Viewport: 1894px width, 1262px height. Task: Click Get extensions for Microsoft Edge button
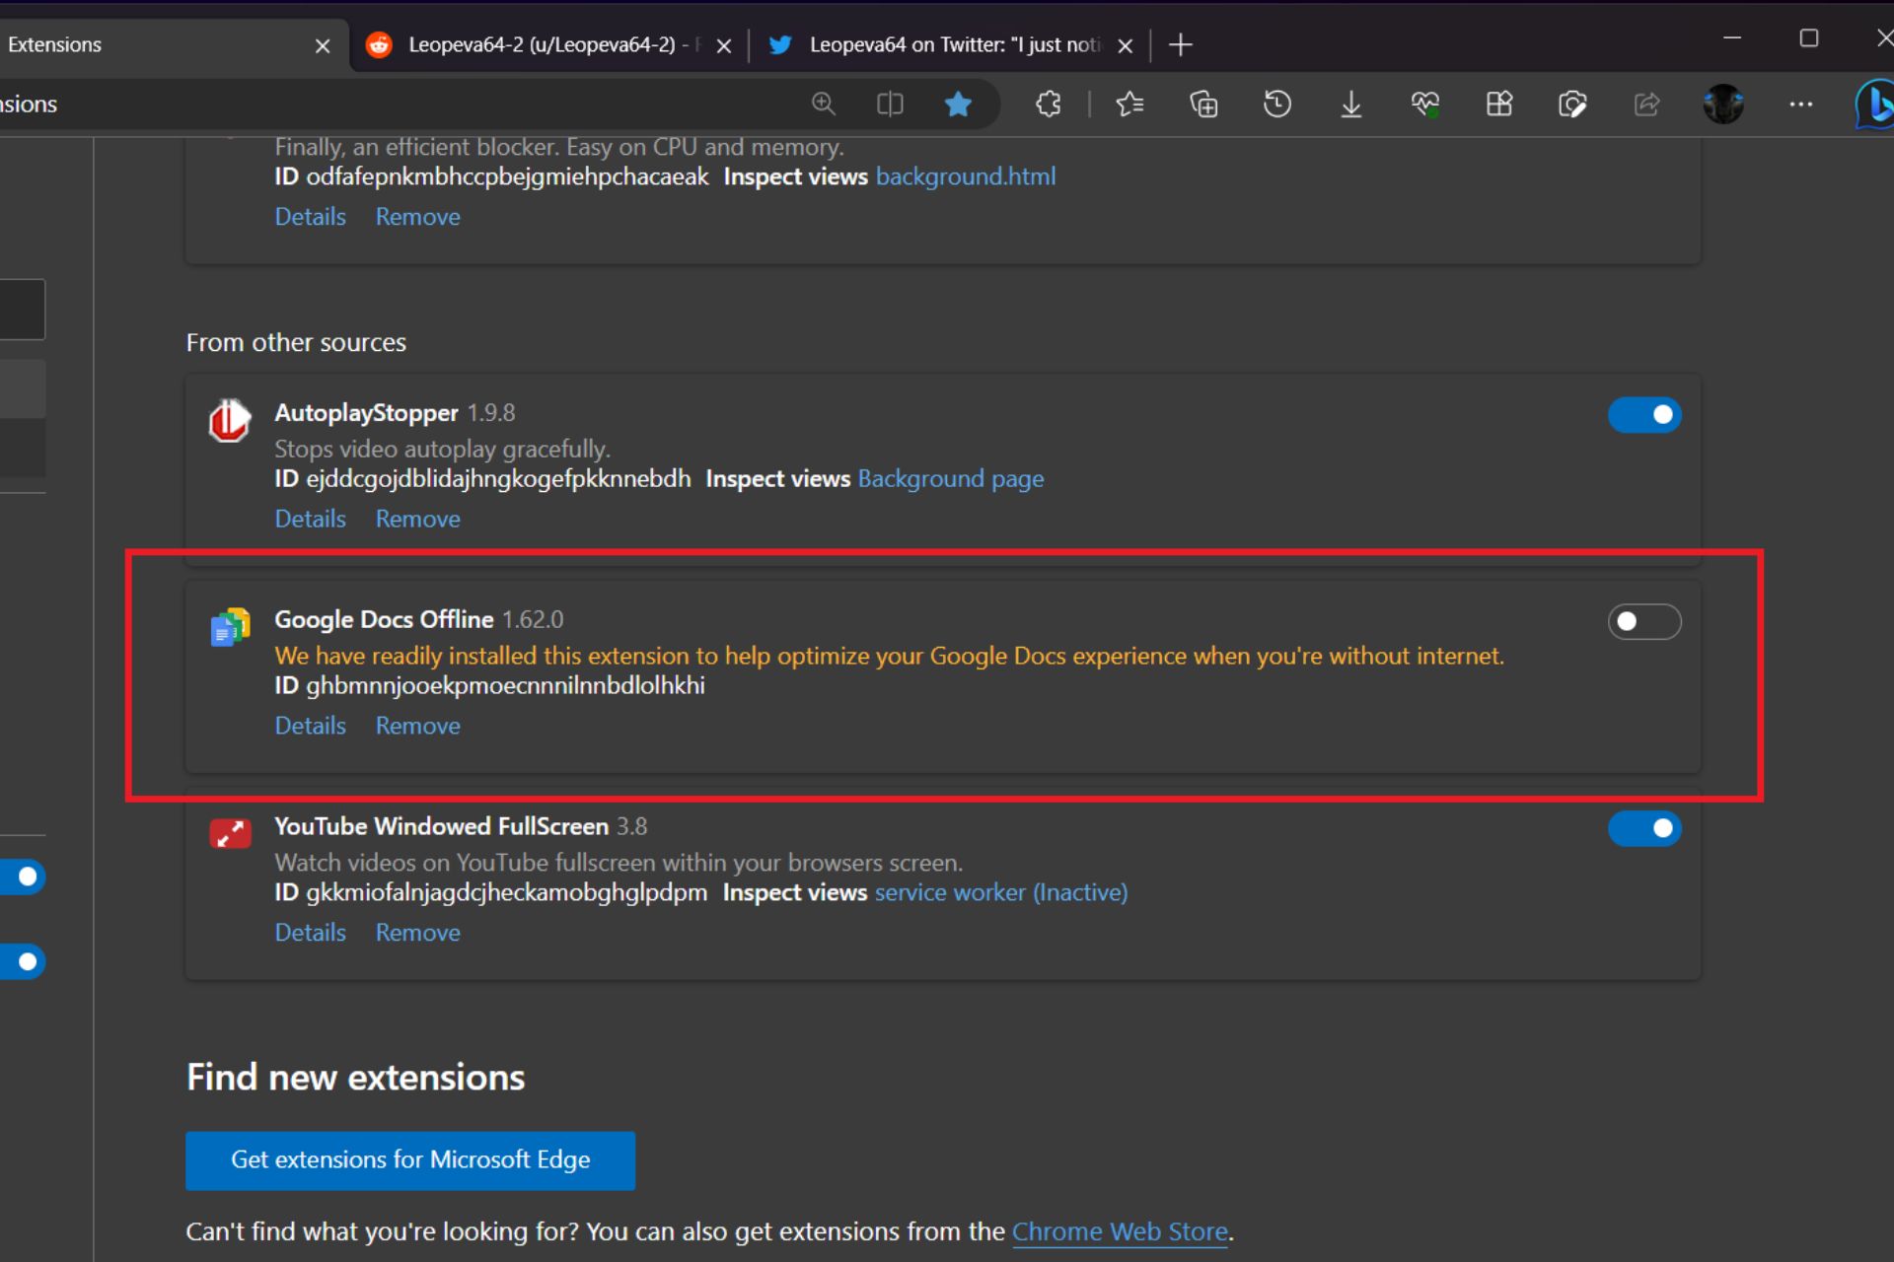click(410, 1160)
